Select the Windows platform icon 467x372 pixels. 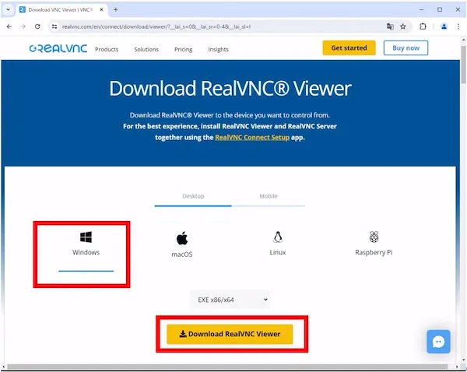(86, 237)
